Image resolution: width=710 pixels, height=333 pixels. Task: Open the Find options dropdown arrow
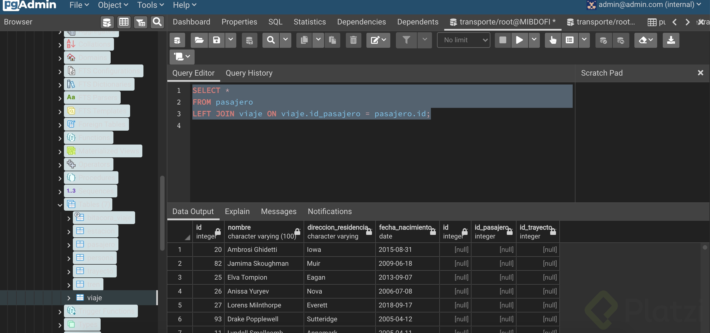click(x=285, y=40)
